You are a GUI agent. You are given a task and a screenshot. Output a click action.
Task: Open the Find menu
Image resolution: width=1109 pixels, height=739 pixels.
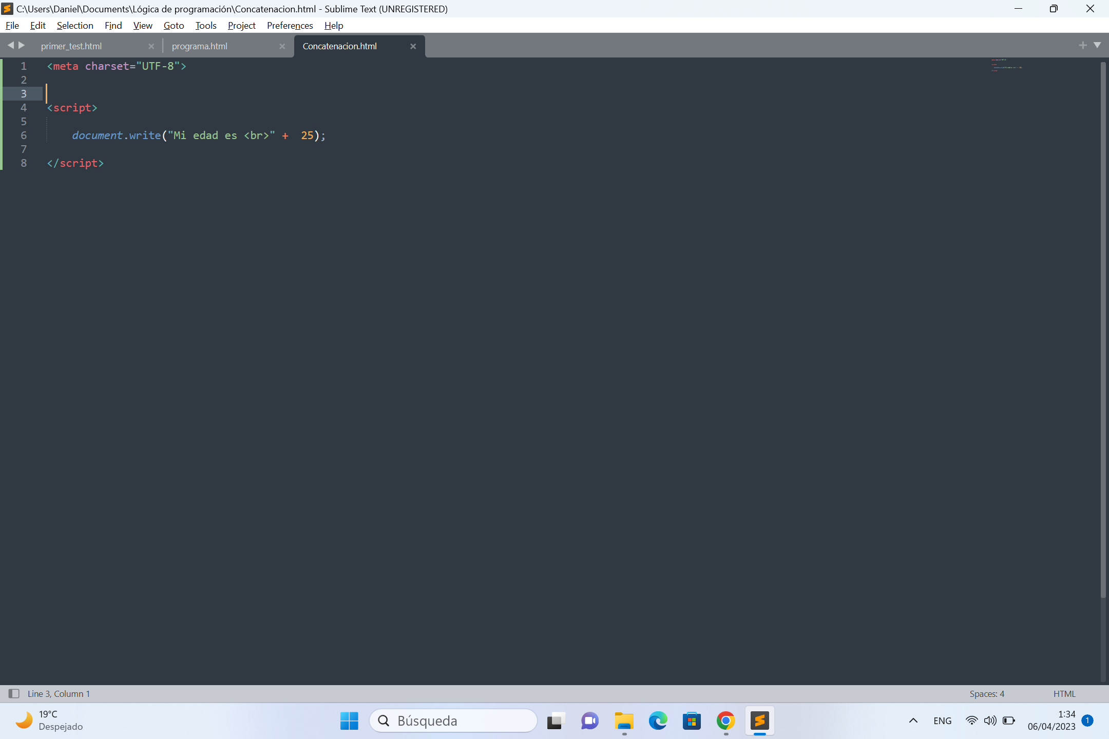(113, 25)
